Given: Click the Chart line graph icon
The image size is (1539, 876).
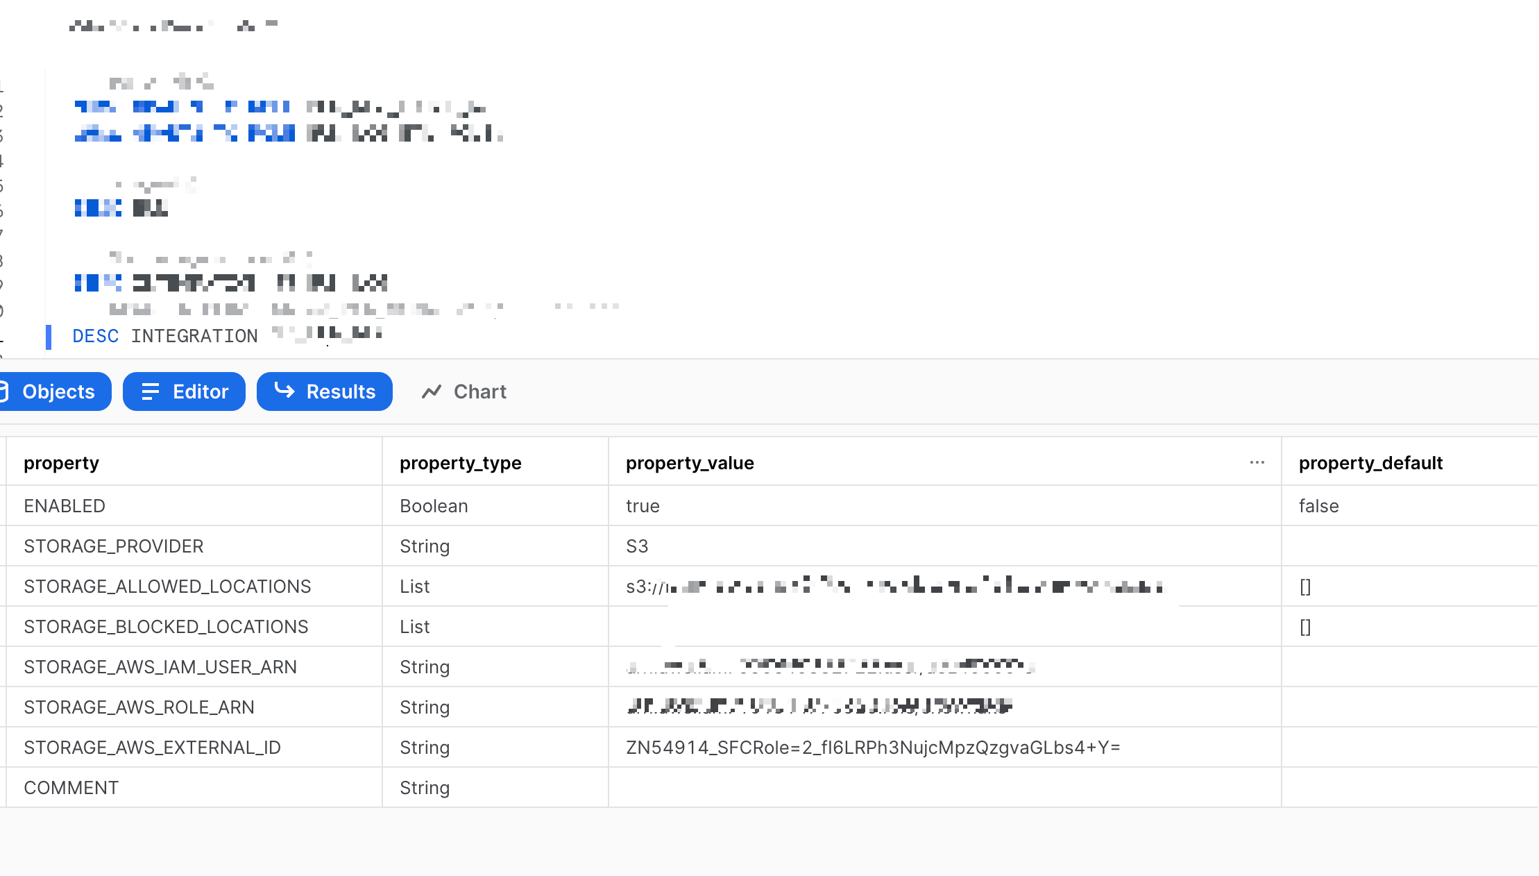Looking at the screenshot, I should (432, 391).
